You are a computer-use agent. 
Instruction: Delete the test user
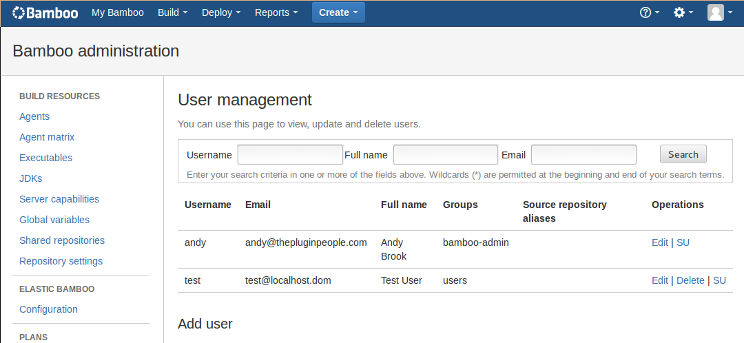(x=690, y=280)
